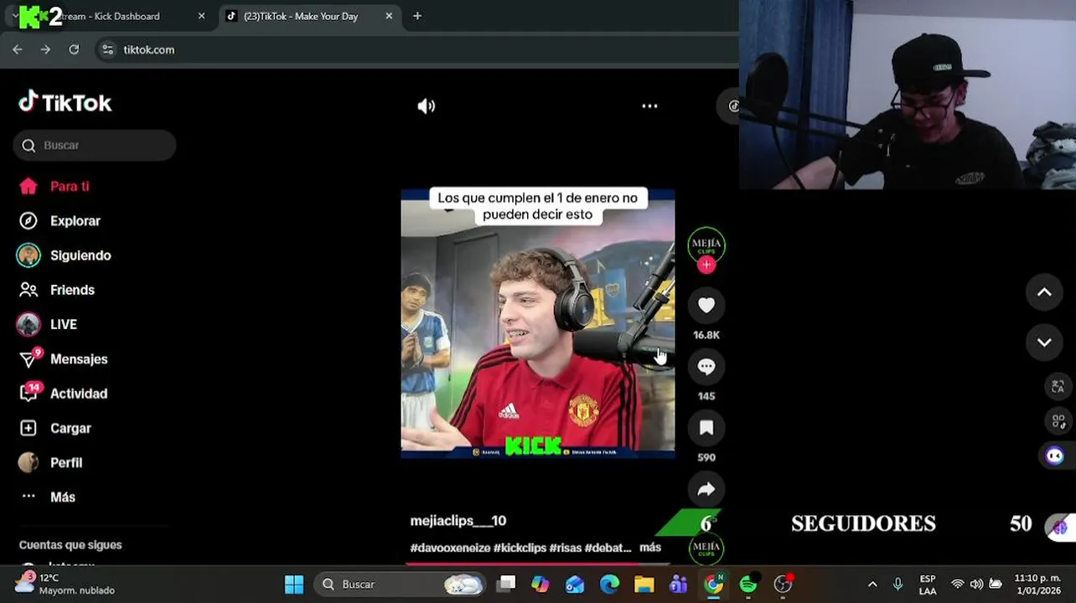Viewport: 1076px width, 603px height.
Task: Share the video with arrow icon
Action: coord(706,489)
